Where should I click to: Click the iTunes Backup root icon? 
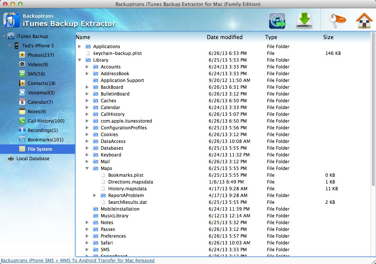pos(11,36)
